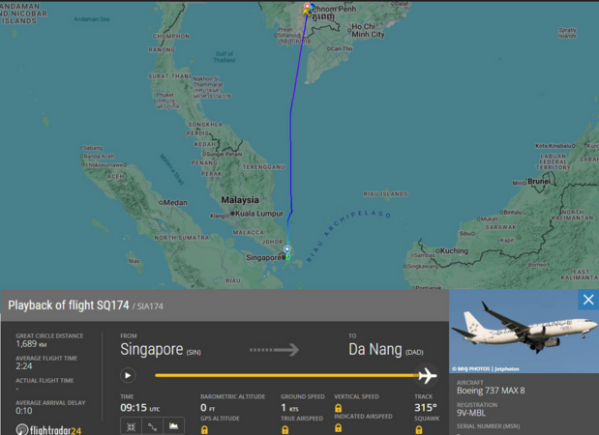Click the 0:10 average arrival delay value
The image size is (599, 435).
(x=24, y=411)
